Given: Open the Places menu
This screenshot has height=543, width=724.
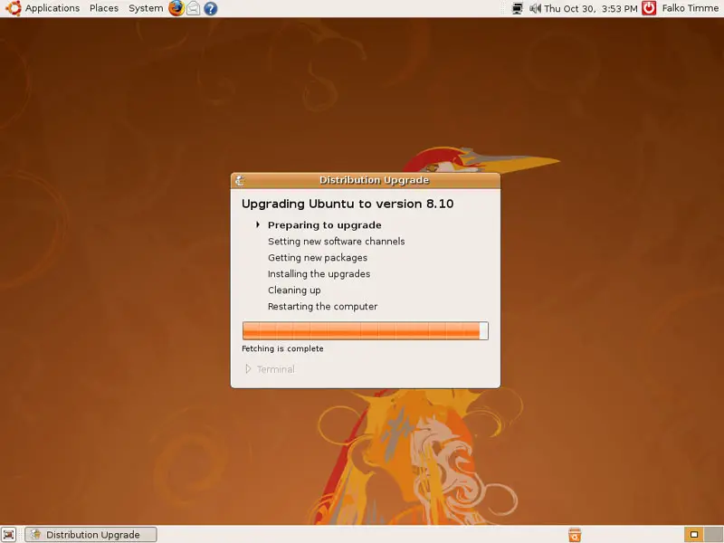Looking at the screenshot, I should (104, 8).
